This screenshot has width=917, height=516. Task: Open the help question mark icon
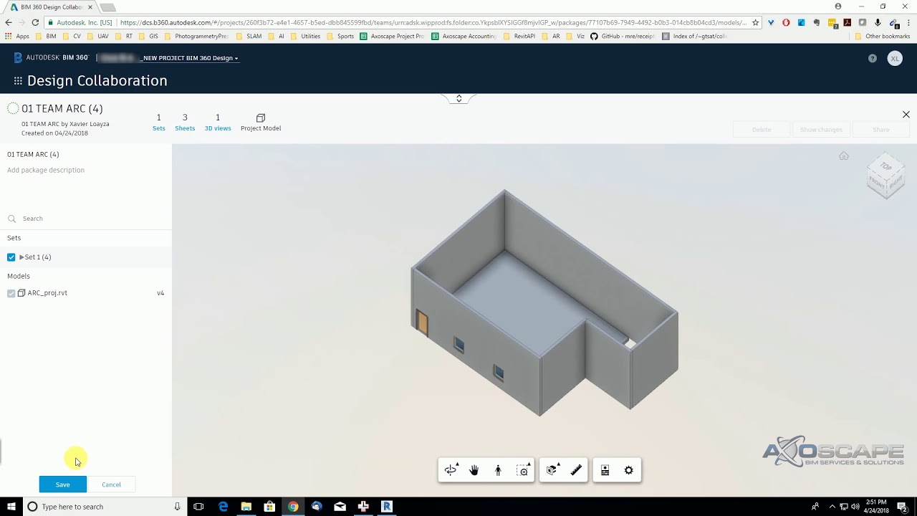point(872,58)
